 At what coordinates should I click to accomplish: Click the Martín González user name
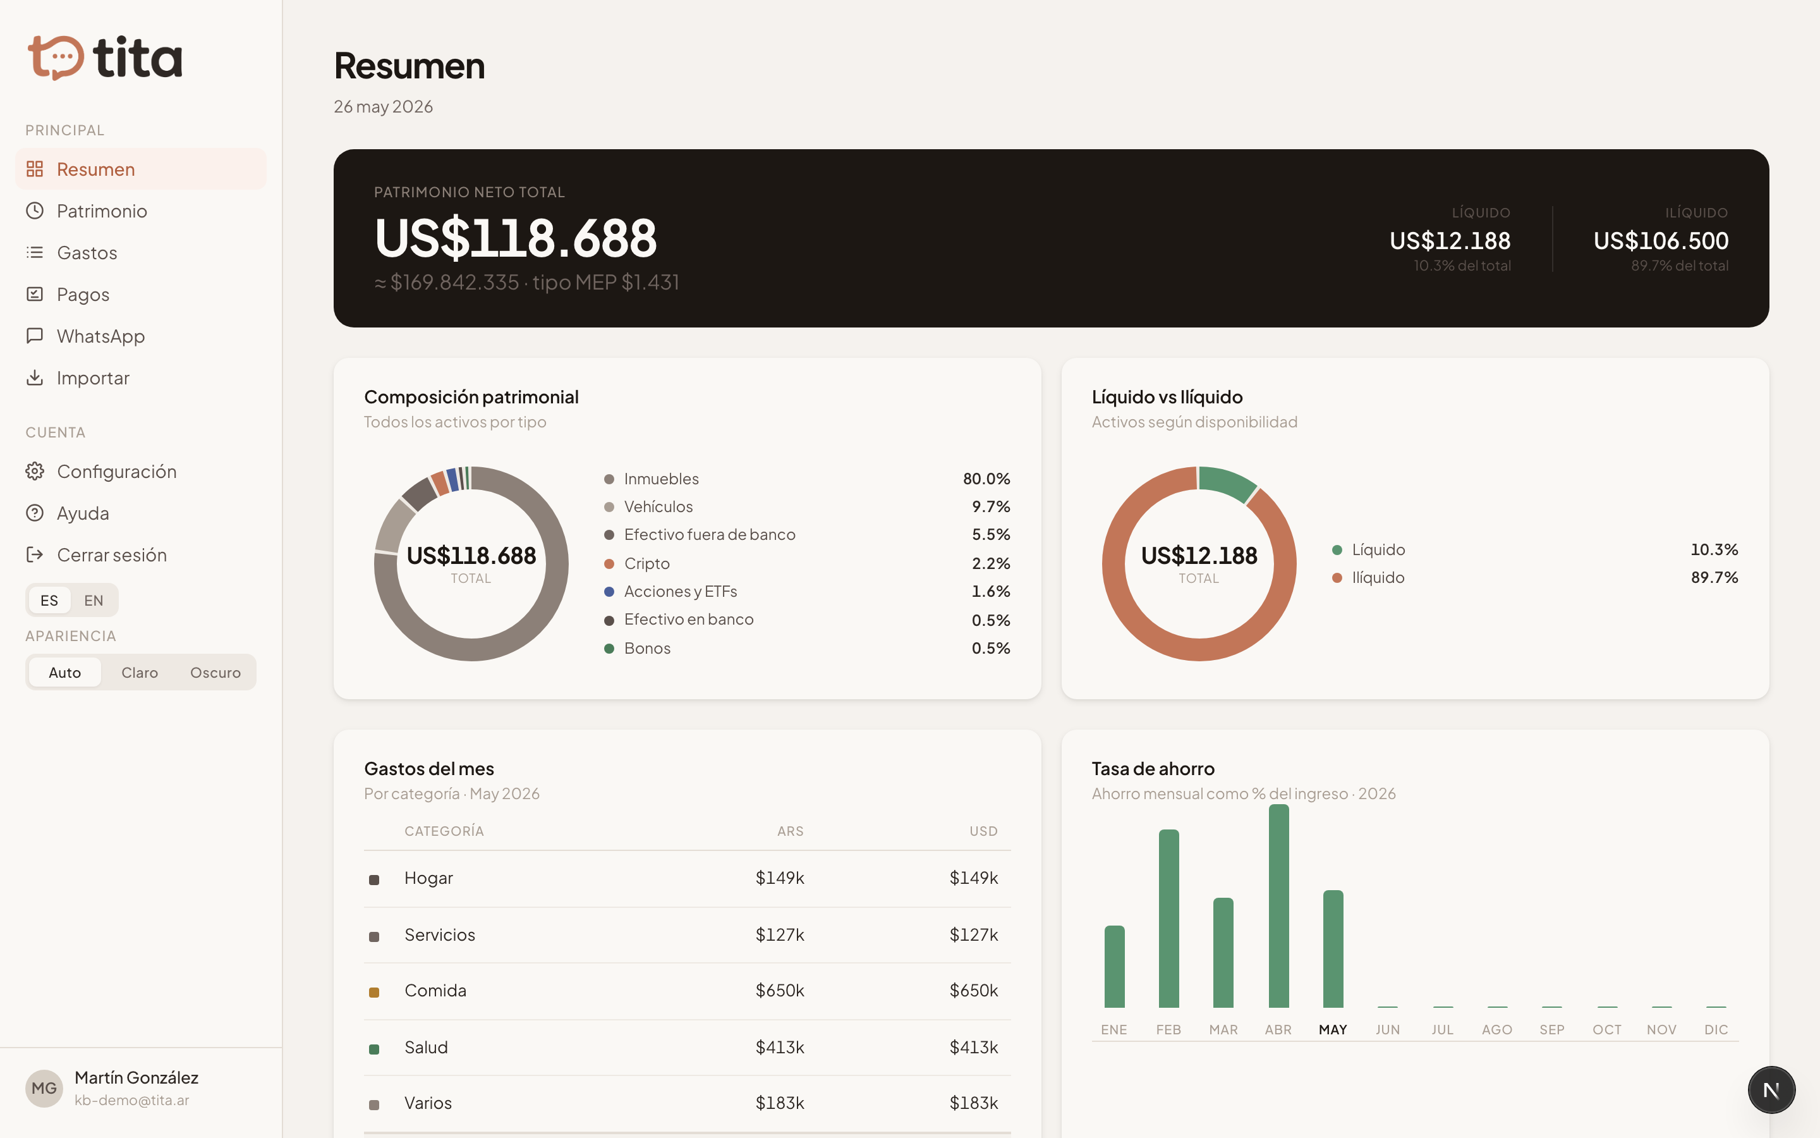136,1078
